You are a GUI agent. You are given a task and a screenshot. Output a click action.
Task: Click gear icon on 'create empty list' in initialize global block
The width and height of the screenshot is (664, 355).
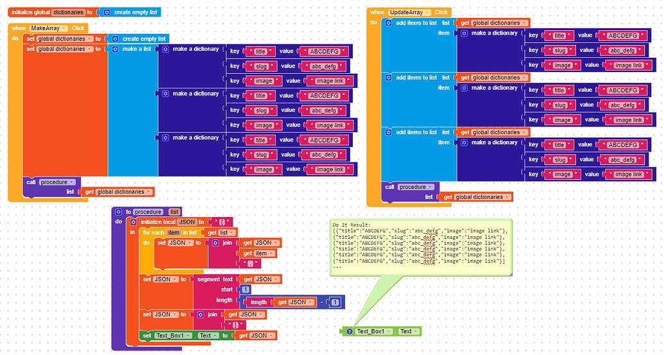[x=106, y=12]
